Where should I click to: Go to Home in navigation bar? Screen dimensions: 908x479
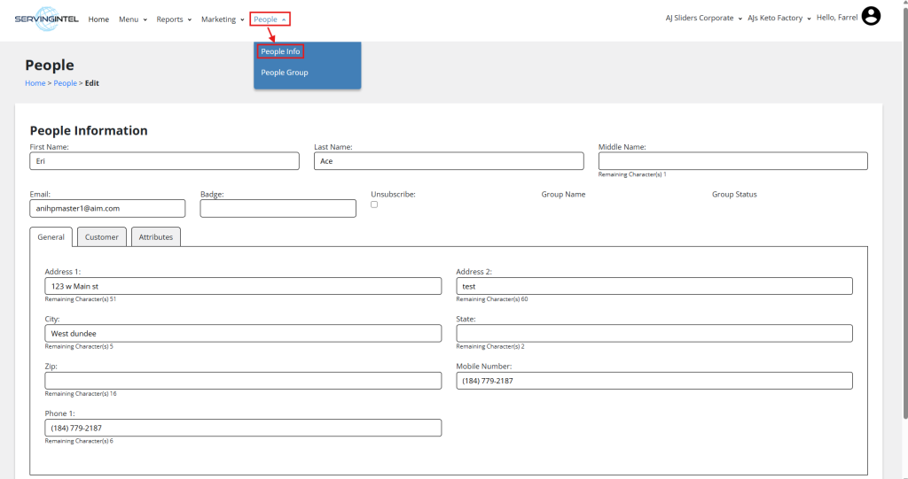(x=98, y=19)
